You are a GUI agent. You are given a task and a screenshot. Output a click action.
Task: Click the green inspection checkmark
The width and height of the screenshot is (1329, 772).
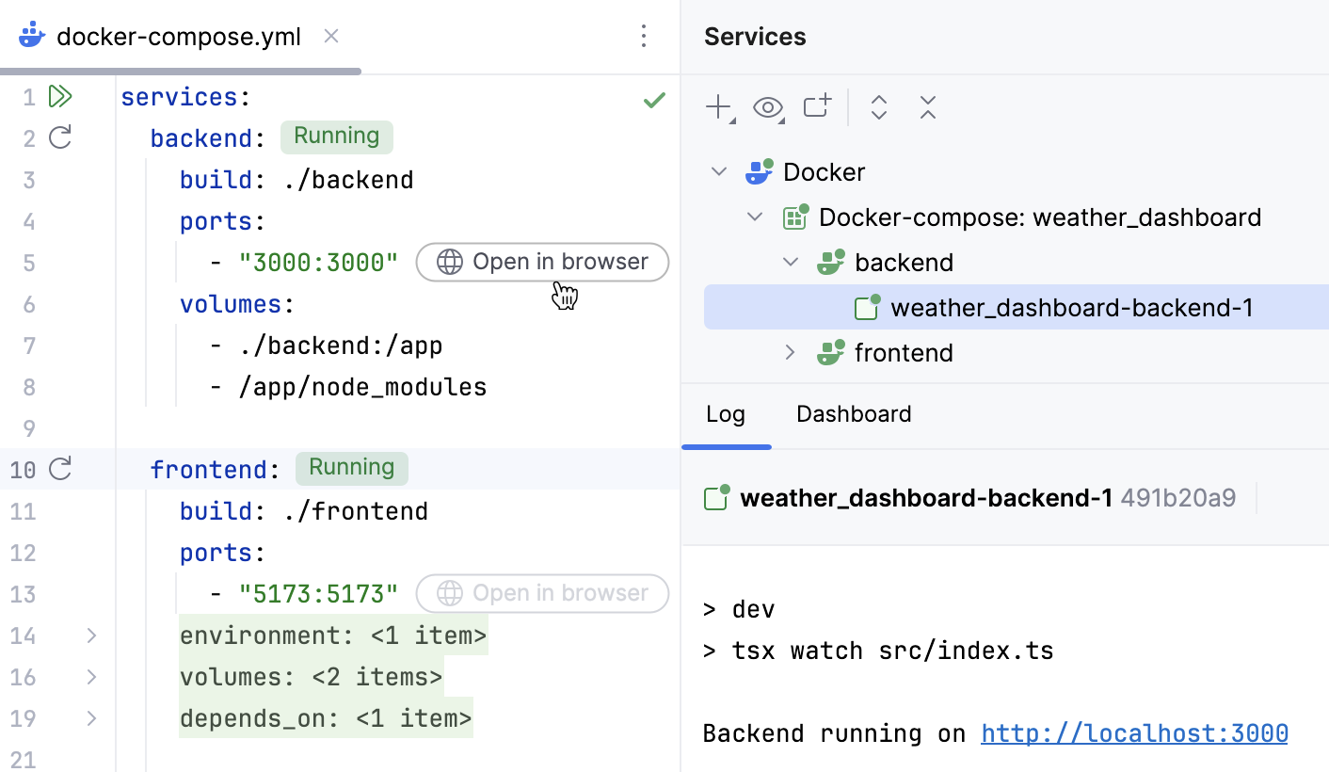(654, 100)
